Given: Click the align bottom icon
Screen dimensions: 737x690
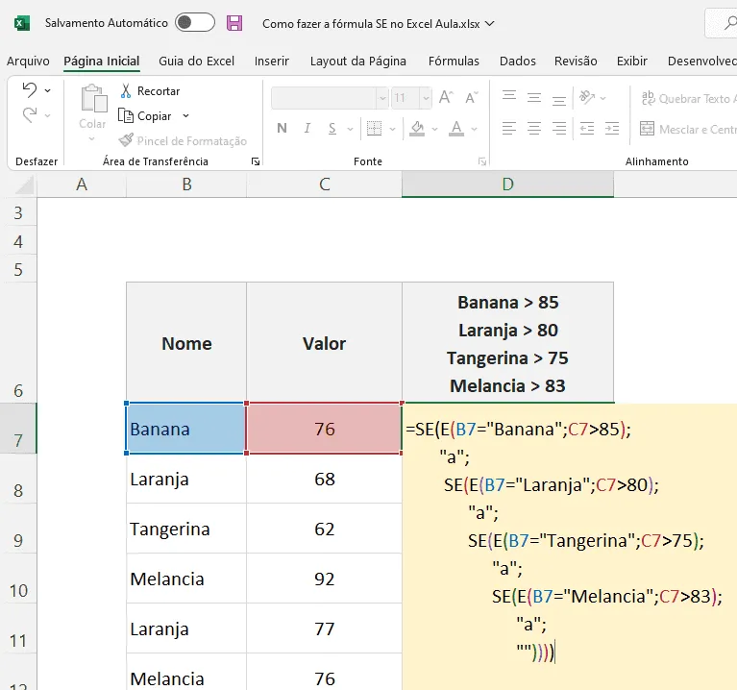Looking at the screenshot, I should (x=559, y=100).
